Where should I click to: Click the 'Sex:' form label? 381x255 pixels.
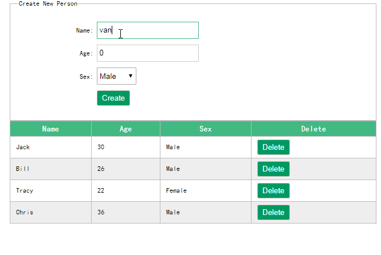[86, 77]
